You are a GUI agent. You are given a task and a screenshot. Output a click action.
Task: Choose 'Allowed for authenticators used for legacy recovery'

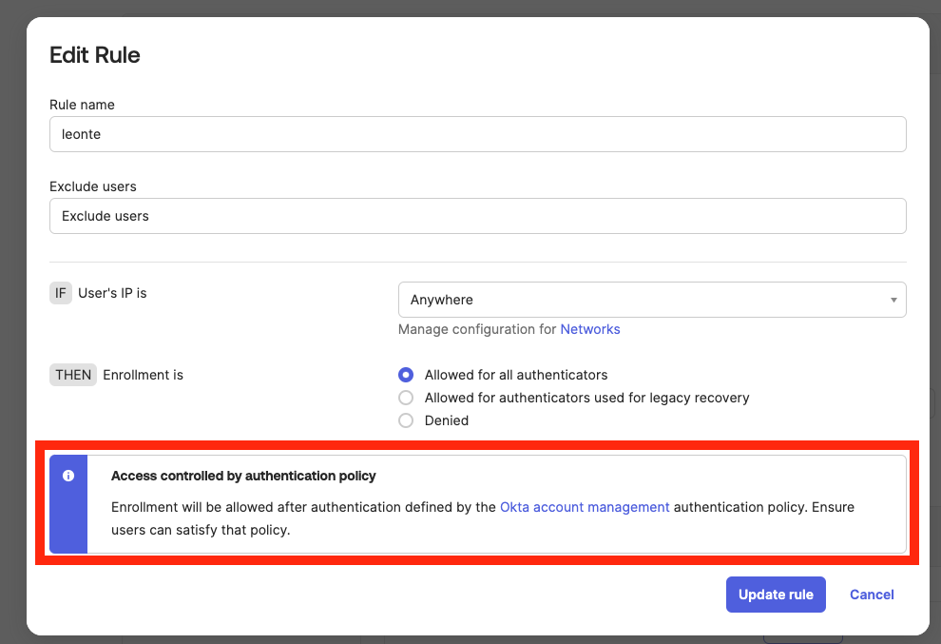406,398
